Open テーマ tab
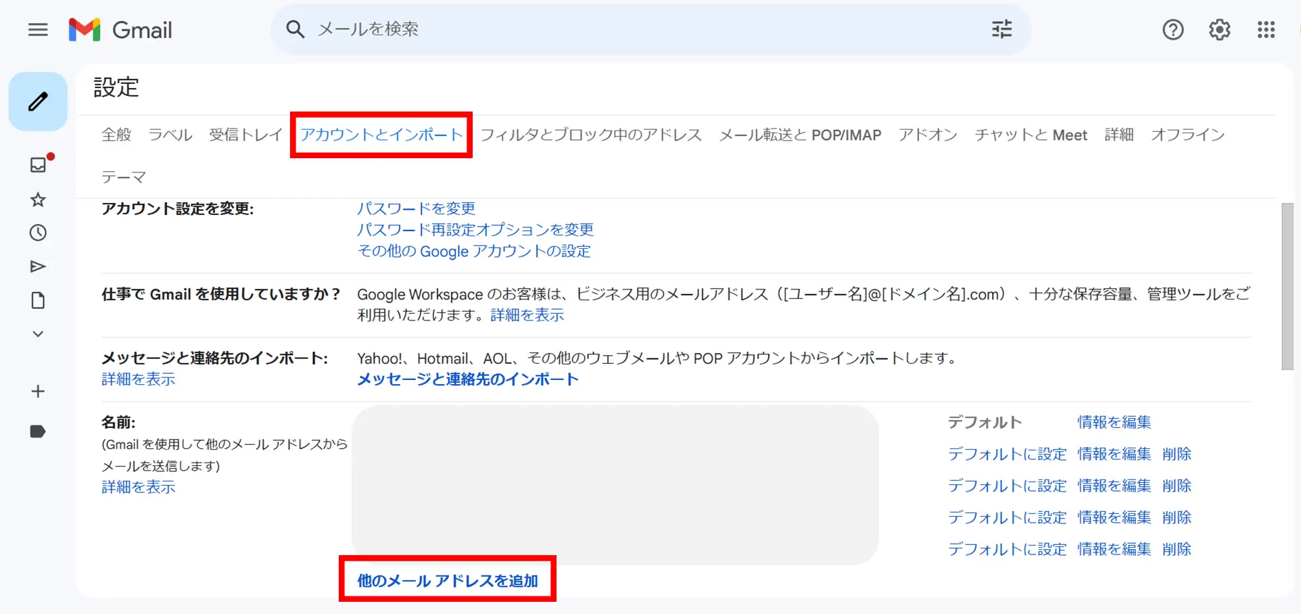This screenshot has height=614, width=1301. [x=124, y=176]
